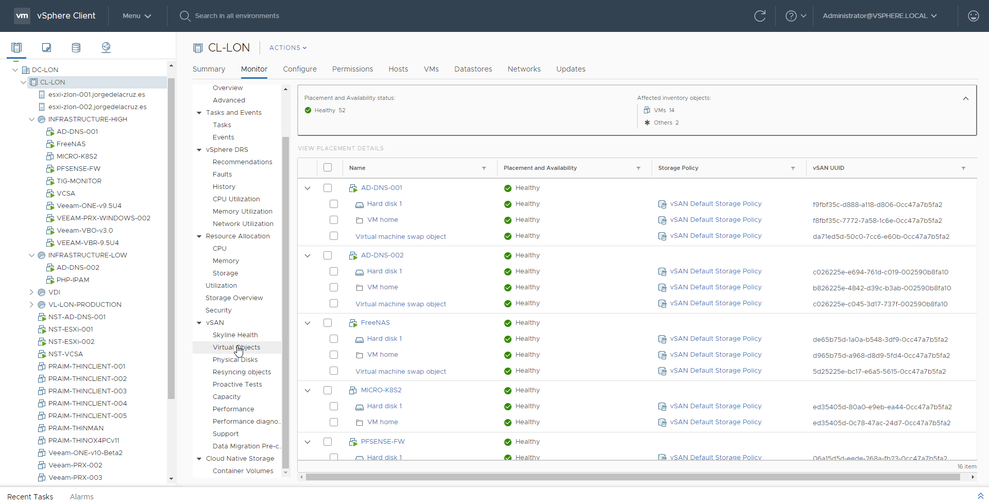This screenshot has width=989, height=504.
Task: Click the Monitor menu vertical scrollbar
Action: tap(285, 303)
